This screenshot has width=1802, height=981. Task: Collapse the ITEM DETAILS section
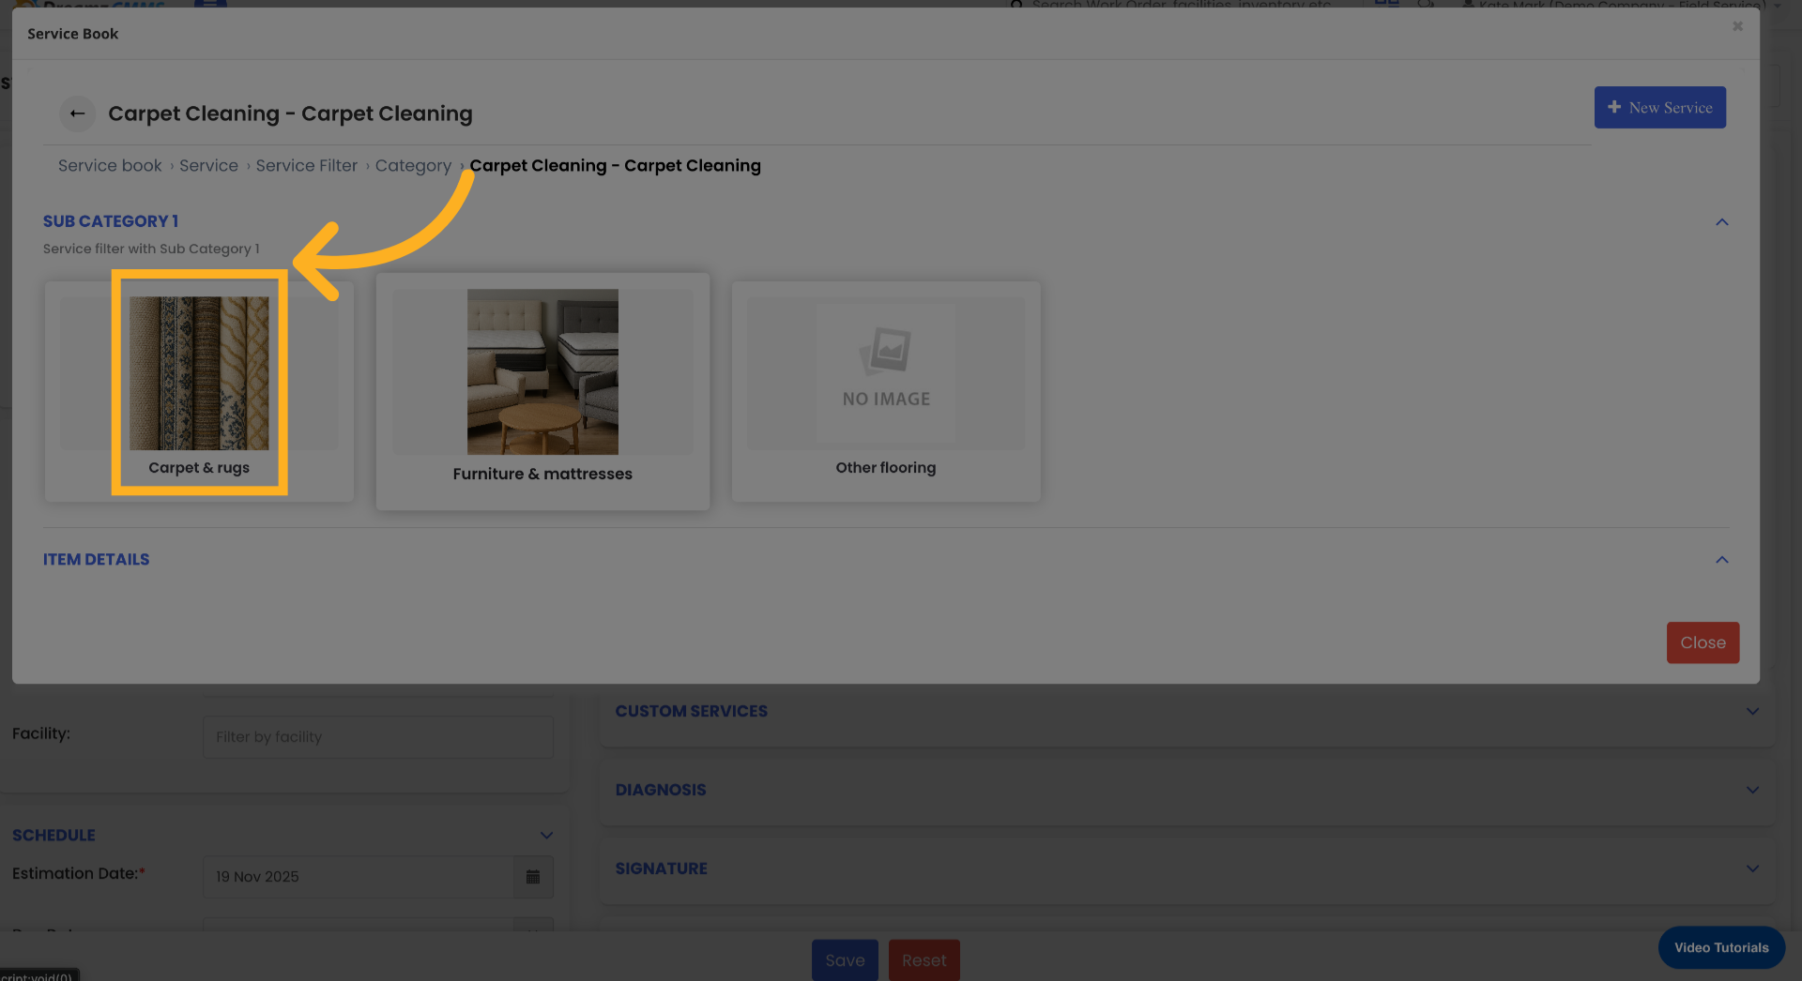[x=1722, y=560]
